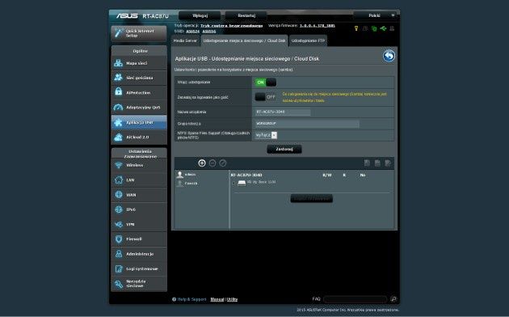The height and width of the screenshot is (317, 509).
Task: Open Wireless settings in sidebar
Action: pos(139,165)
